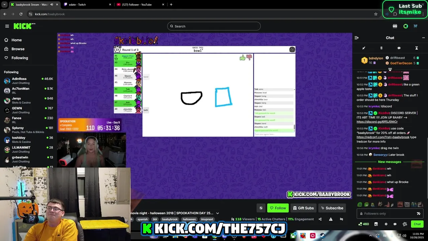Jump to New messages in chat

coord(390,162)
